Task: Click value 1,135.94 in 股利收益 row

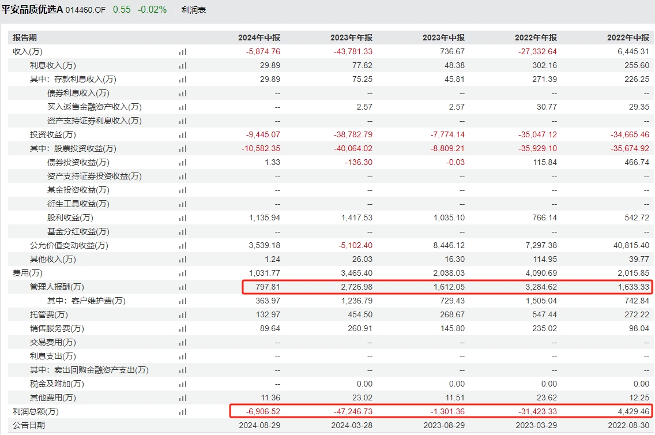Action: pos(265,217)
